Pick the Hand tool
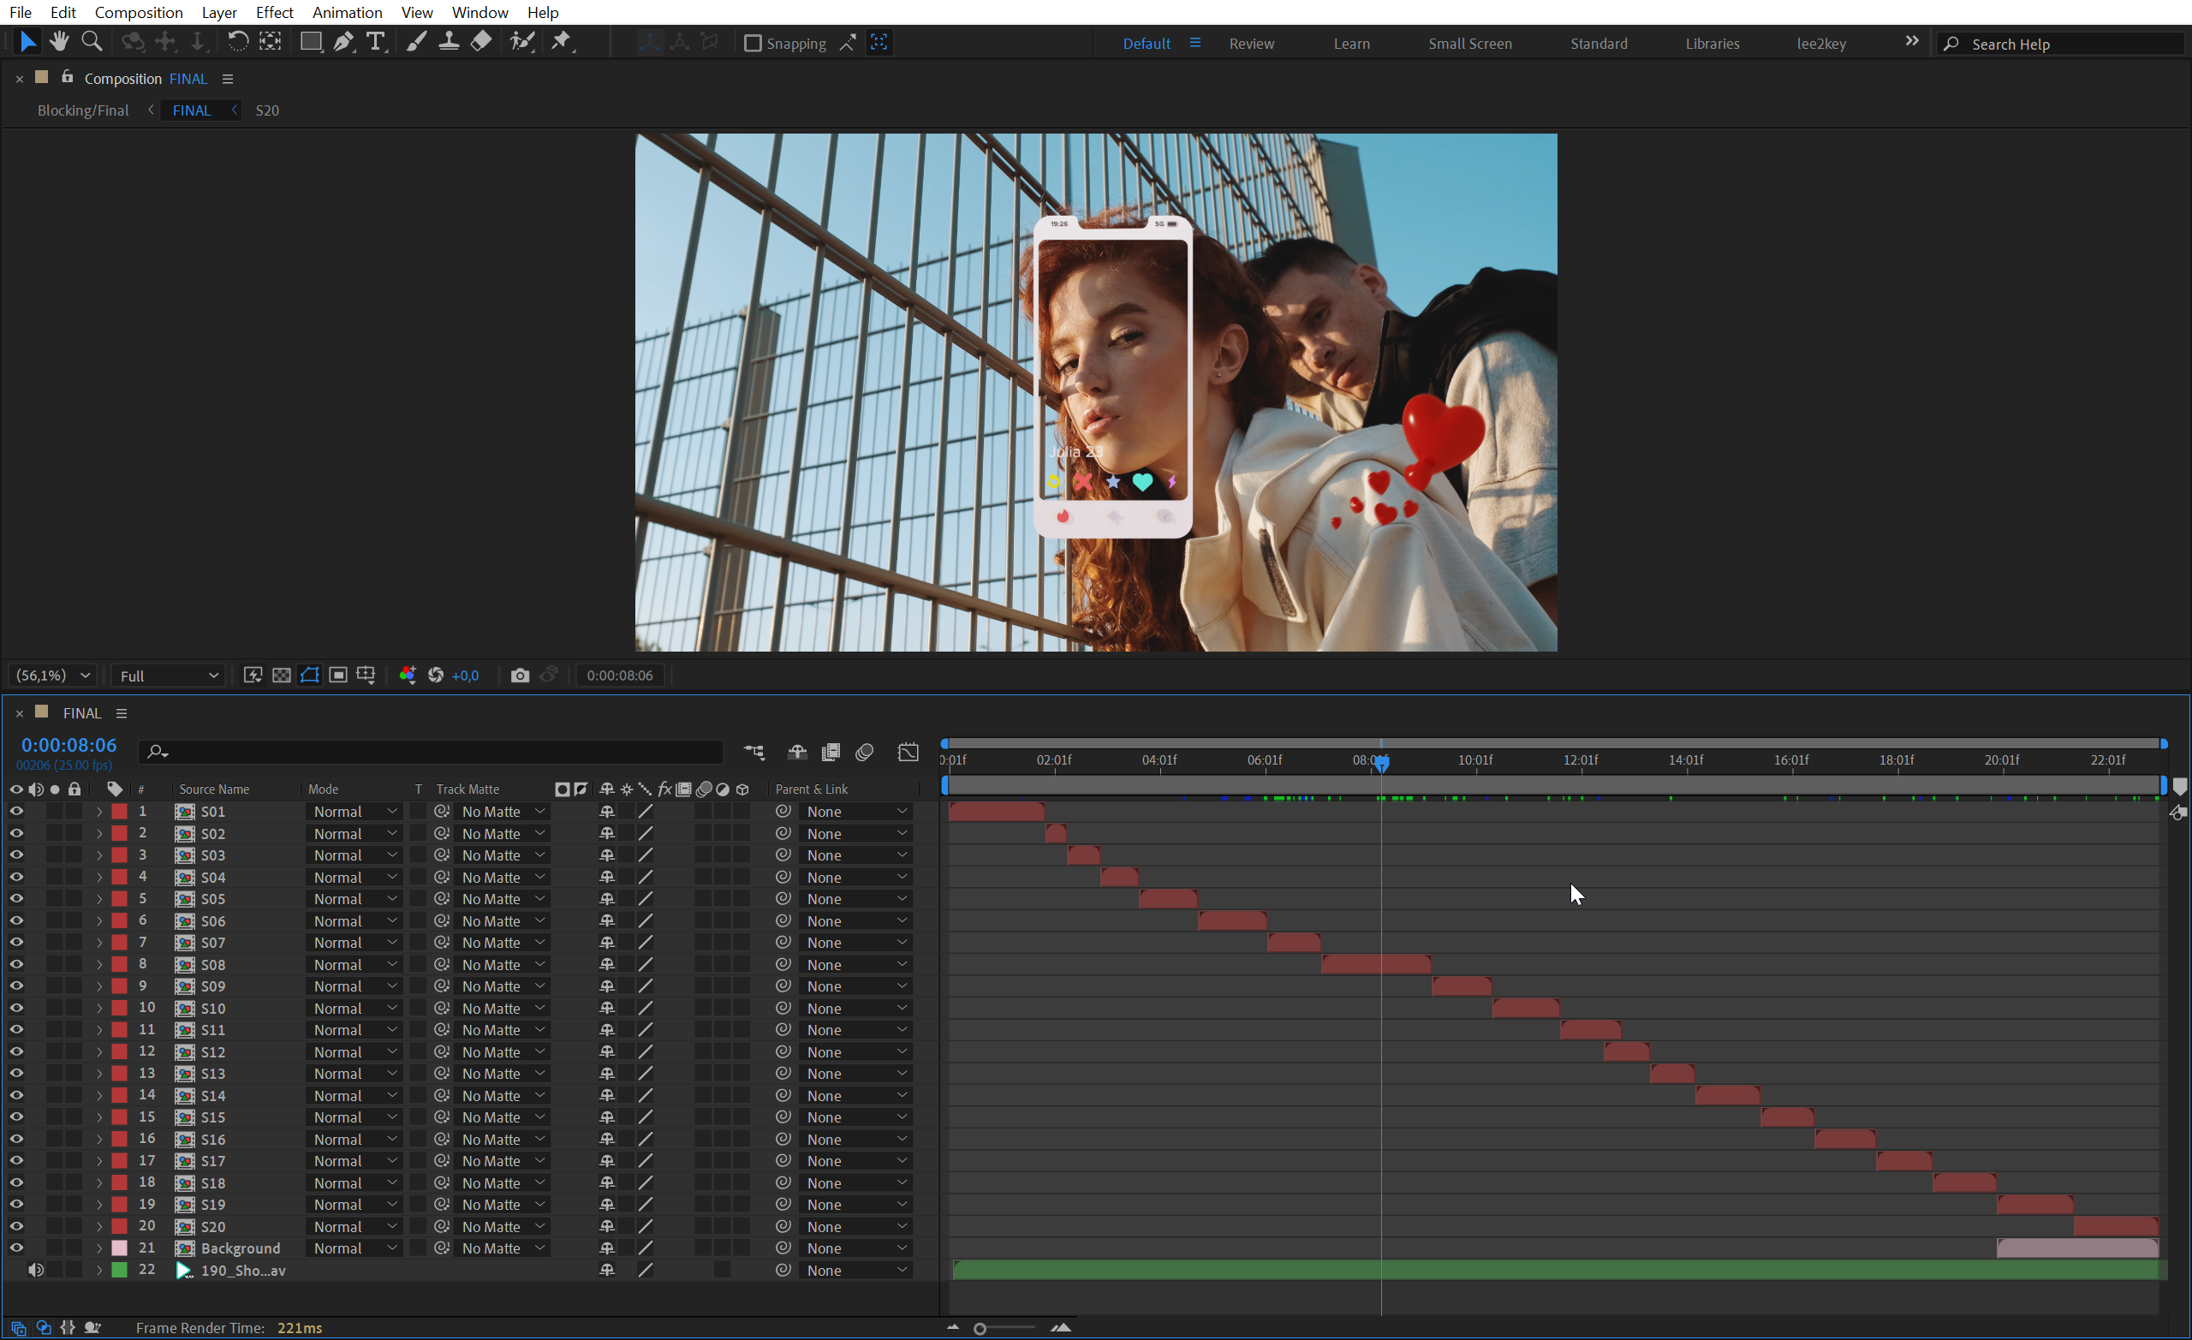The height and width of the screenshot is (1340, 2192). click(x=59, y=42)
